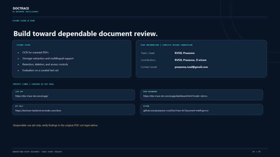The height and width of the screenshot is (157, 280).
Task: Click the 'API DOCS' card label
Action: [19, 106]
